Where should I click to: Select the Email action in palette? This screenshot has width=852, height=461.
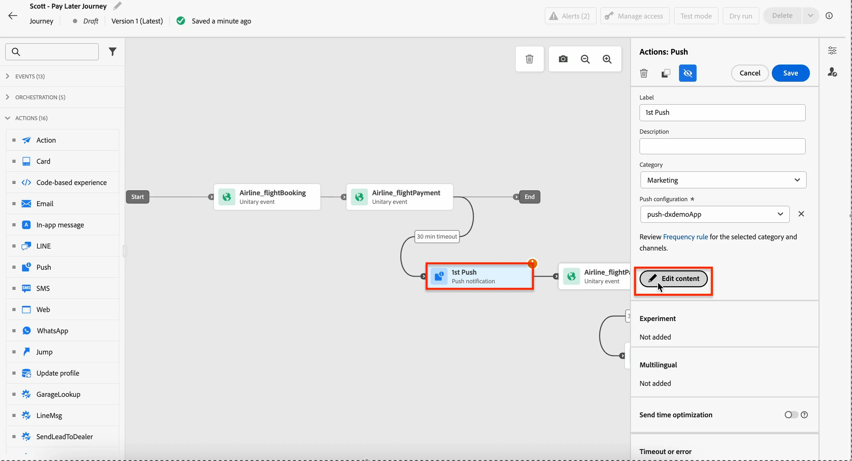tap(63, 204)
